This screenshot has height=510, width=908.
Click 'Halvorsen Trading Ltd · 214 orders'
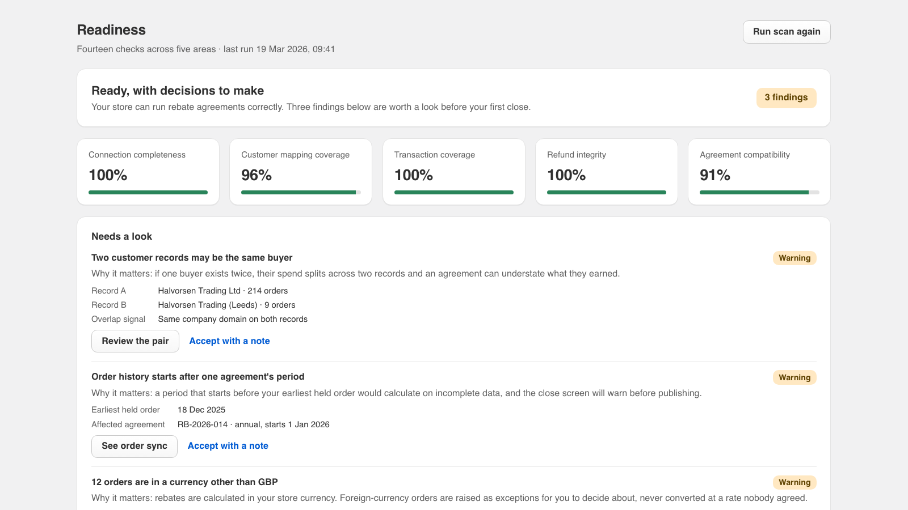pyautogui.click(x=223, y=291)
